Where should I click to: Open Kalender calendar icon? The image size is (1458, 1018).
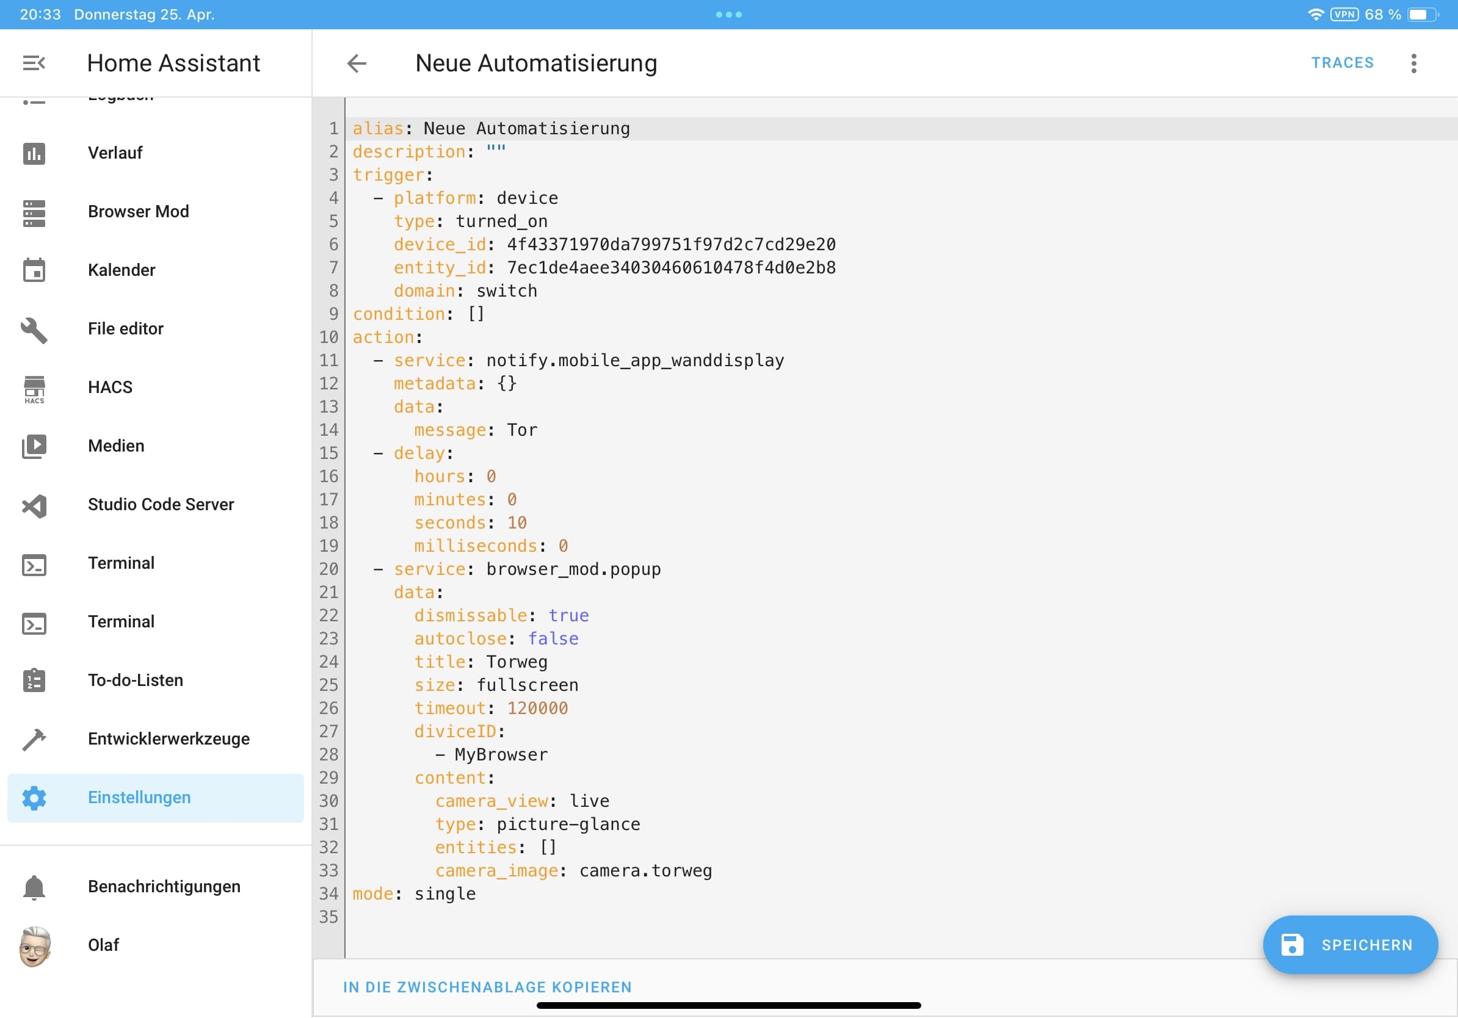tap(34, 270)
